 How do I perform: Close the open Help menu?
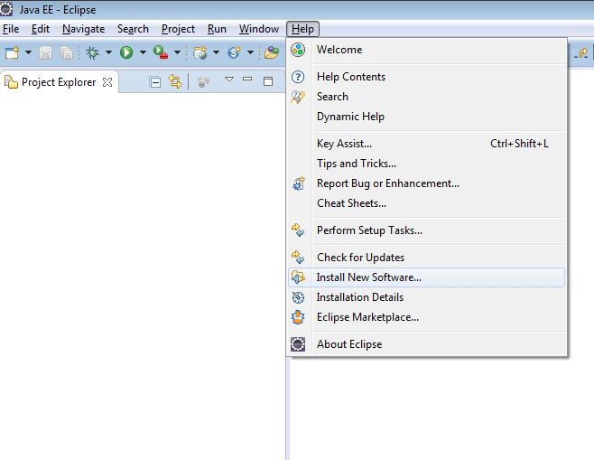[x=302, y=29]
